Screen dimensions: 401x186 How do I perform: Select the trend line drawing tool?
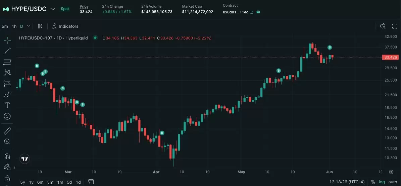click(7, 51)
